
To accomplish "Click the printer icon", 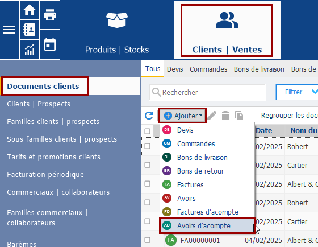I will click(50, 15).
